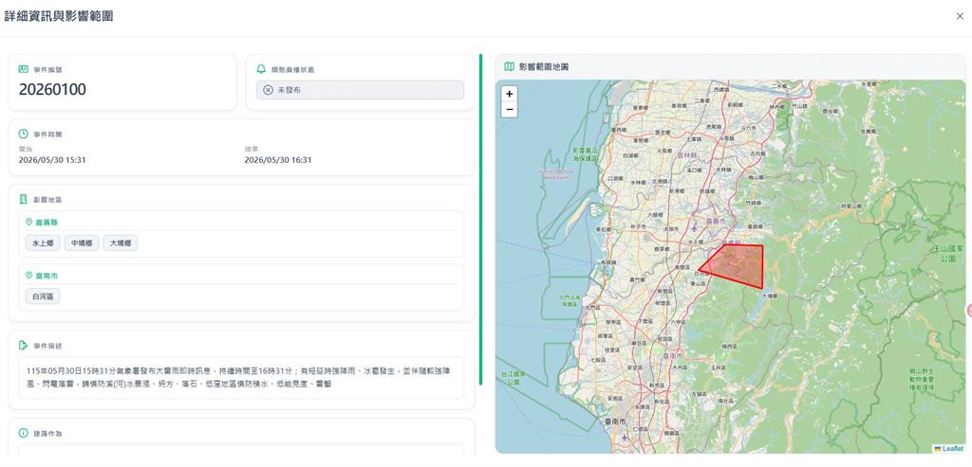The image size is (972, 467).
Task: Click the info circle icon beside 建議作為
Action: pos(24,433)
